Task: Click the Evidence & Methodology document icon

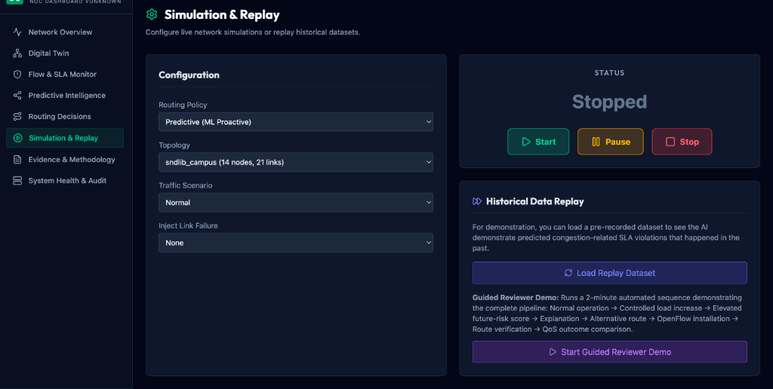Action: pyautogui.click(x=17, y=160)
